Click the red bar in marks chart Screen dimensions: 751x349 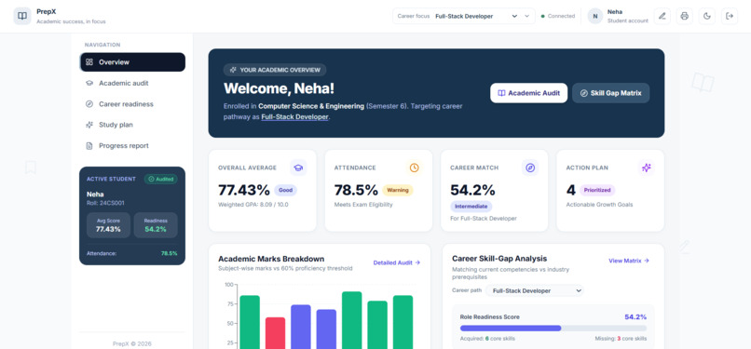276,333
